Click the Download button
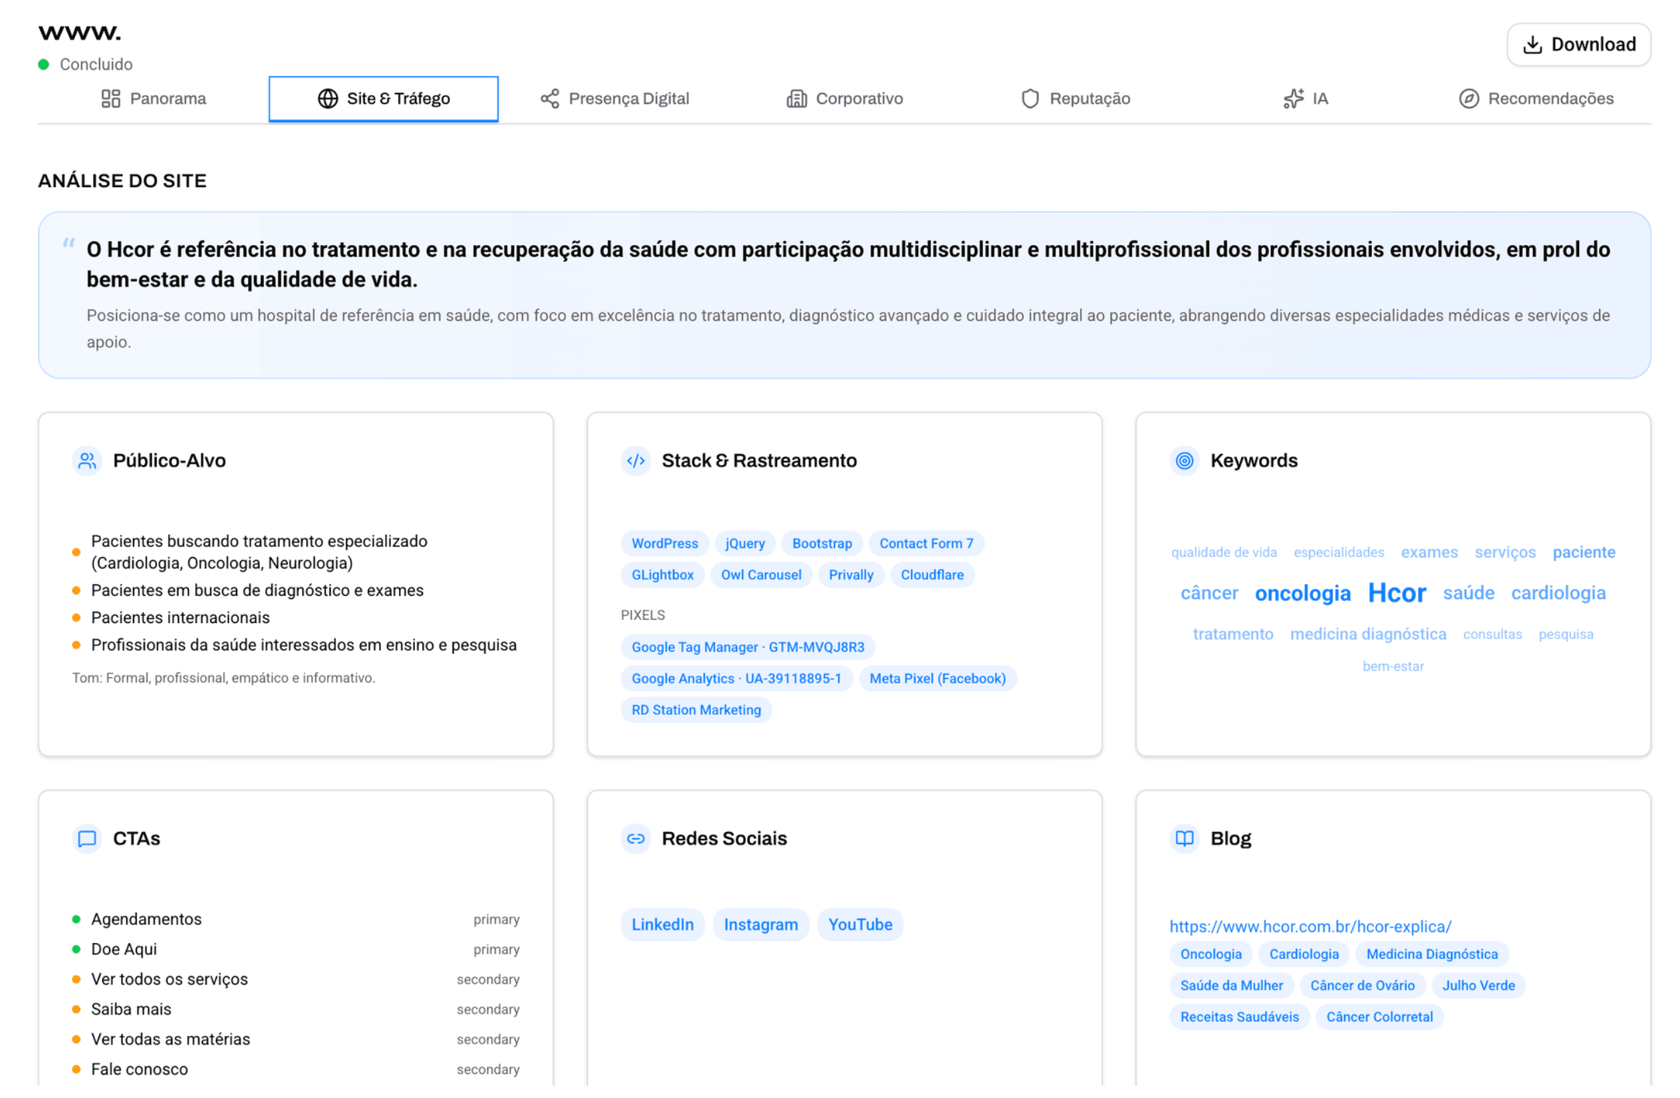Screen dimensions: 1680x1098 1579,44
